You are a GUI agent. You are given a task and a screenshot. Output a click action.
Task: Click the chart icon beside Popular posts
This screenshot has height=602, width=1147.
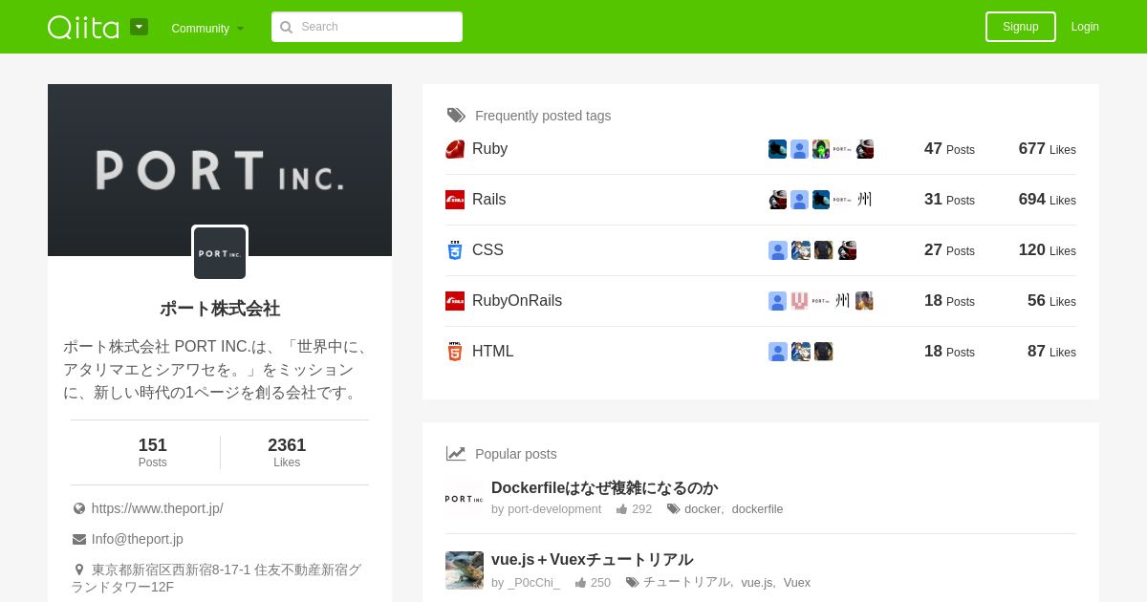click(456, 454)
